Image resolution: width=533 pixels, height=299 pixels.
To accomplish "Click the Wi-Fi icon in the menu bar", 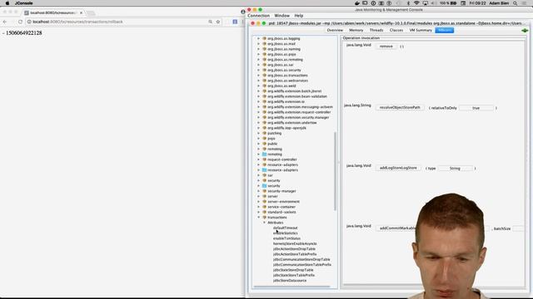I will pos(416,3).
